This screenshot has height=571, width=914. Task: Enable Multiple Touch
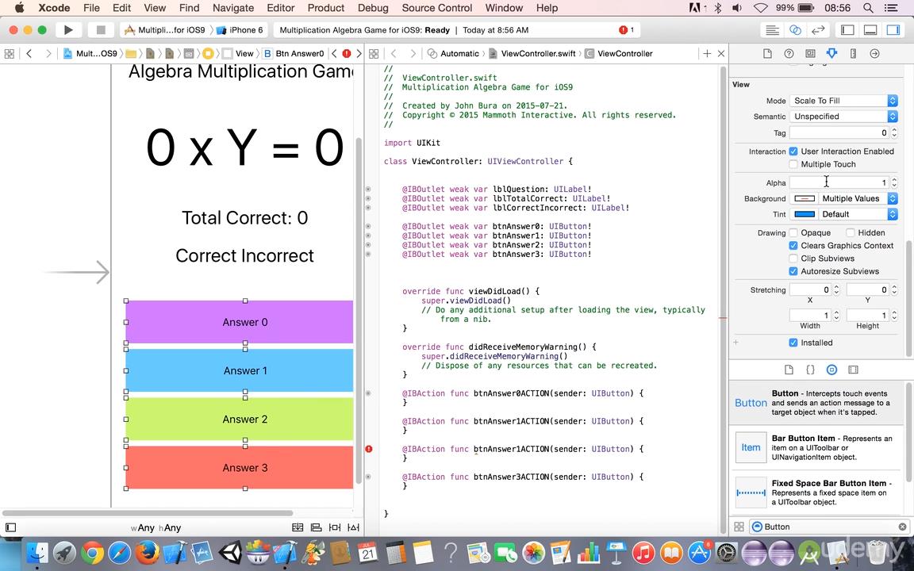pyautogui.click(x=793, y=164)
